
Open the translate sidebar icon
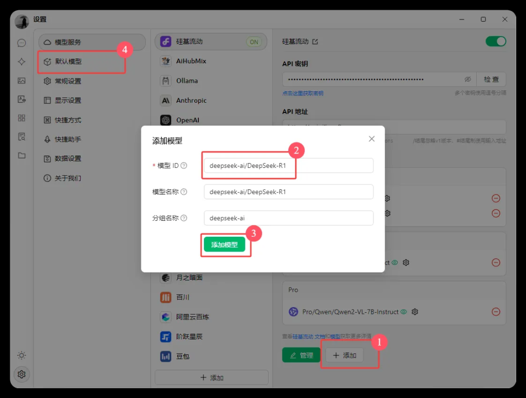[22, 99]
